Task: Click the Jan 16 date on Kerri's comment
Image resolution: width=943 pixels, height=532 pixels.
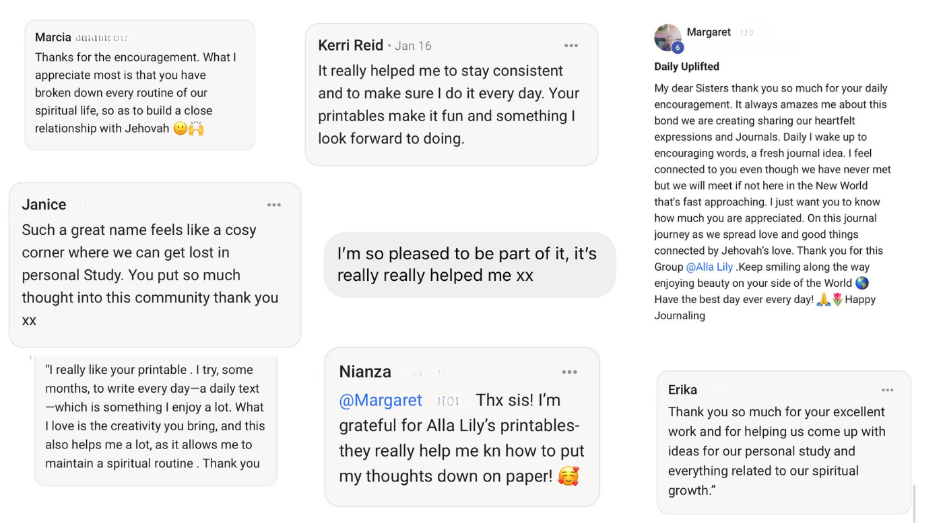Action: pos(413,46)
